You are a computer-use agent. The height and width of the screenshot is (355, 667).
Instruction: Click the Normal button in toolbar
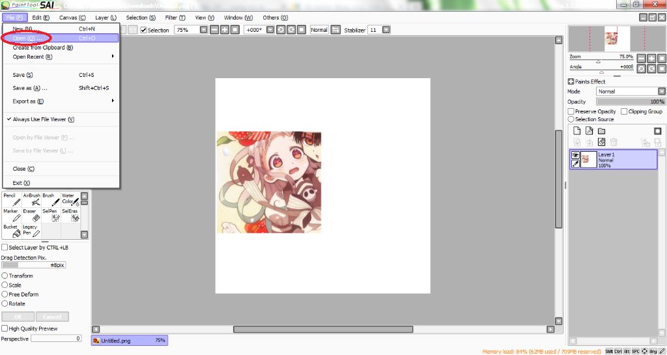pos(319,30)
